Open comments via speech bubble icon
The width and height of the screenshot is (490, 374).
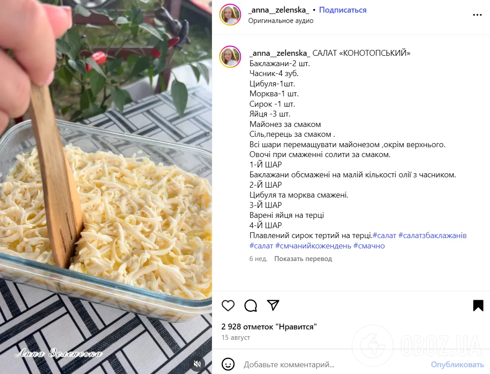pos(251,306)
